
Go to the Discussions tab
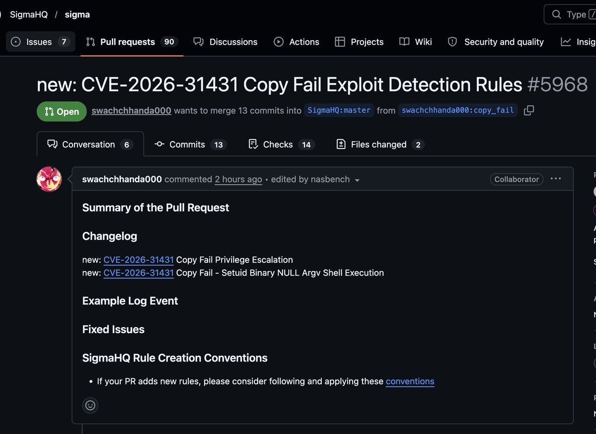225,42
